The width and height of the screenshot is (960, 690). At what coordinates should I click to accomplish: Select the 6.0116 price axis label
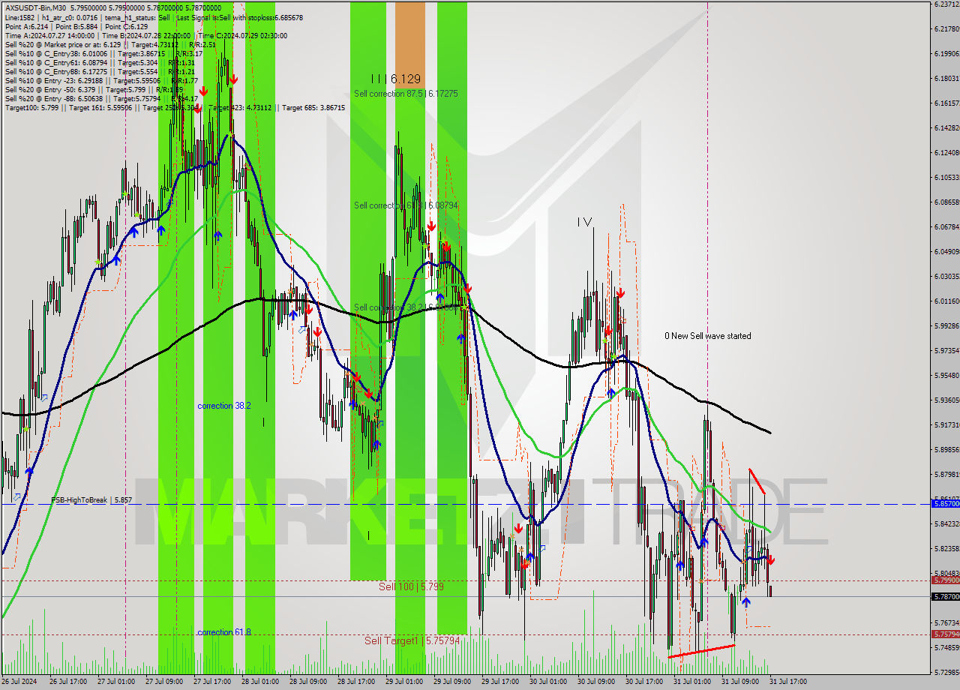click(x=947, y=301)
